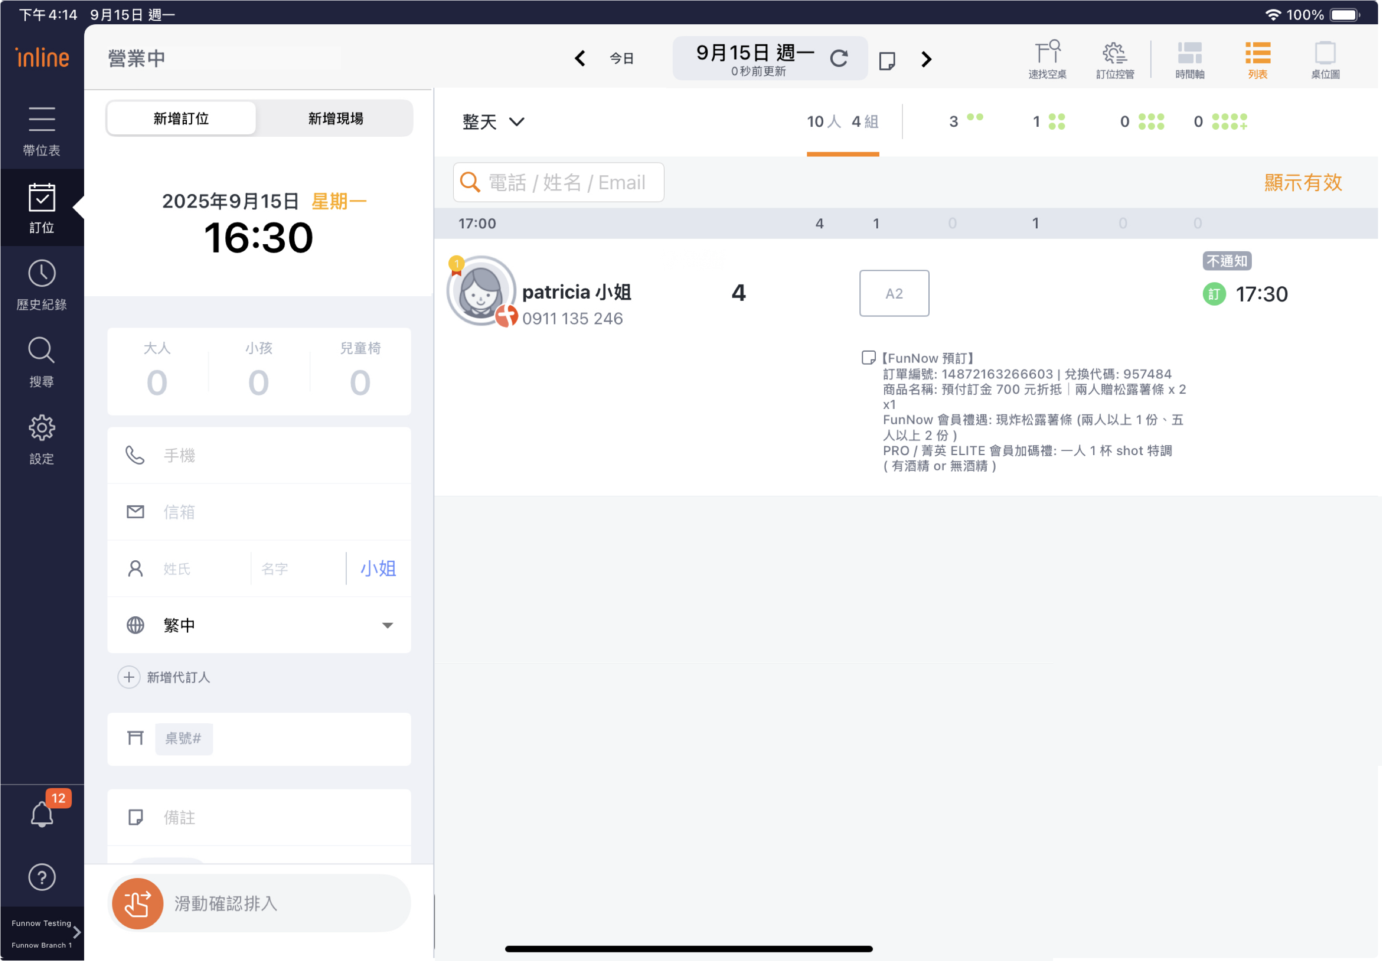Screen dimensions: 1382x961
Task: Open the help question mark icon
Action: pos(42,877)
